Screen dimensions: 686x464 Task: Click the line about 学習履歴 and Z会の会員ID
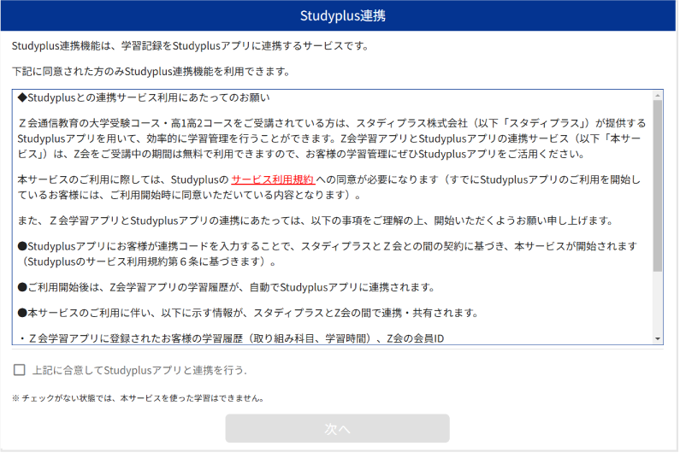coord(229,338)
